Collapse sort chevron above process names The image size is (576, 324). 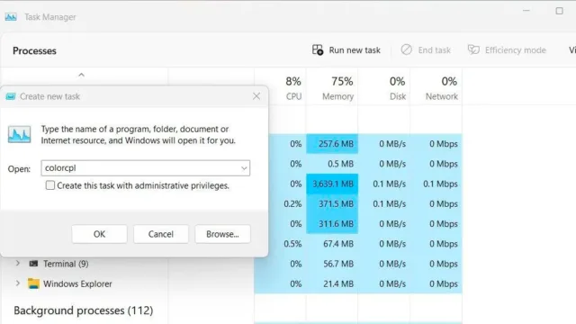81,75
